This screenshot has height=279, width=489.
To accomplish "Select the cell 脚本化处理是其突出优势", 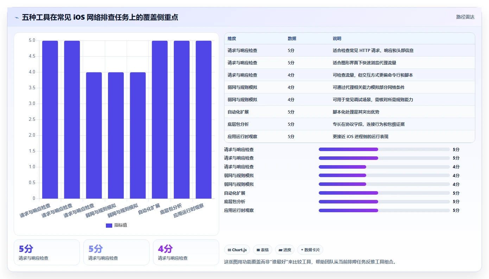I will [356, 112].
